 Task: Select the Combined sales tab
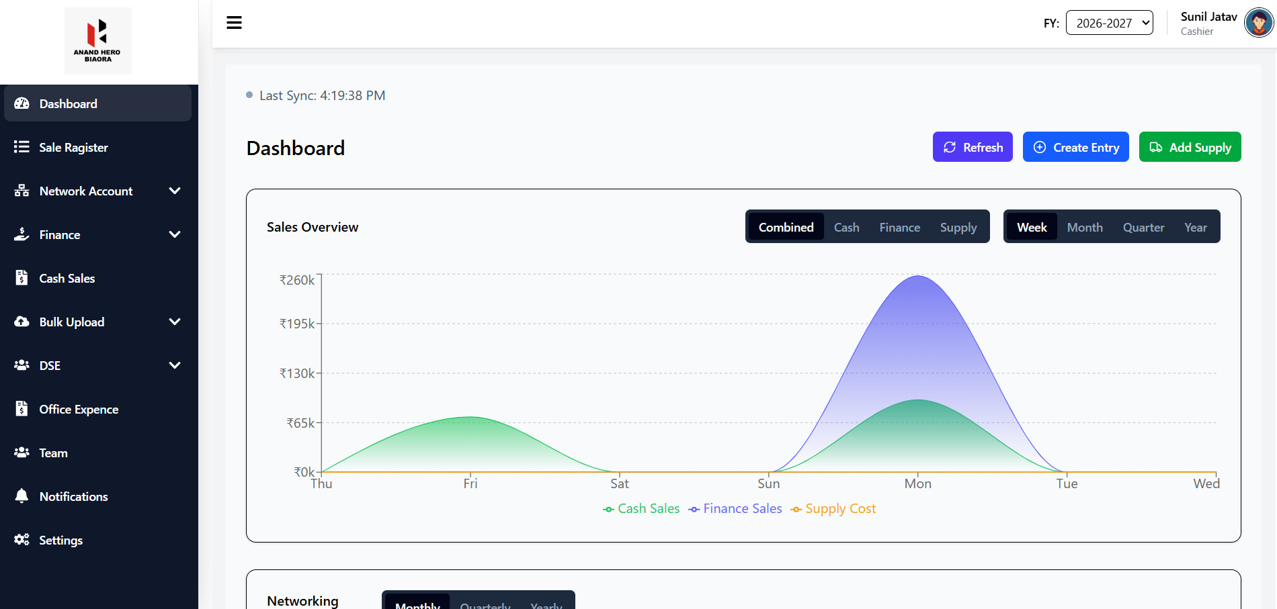786,227
